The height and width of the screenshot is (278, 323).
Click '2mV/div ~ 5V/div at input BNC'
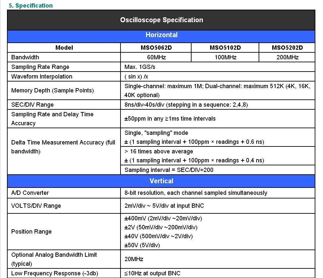(164, 206)
